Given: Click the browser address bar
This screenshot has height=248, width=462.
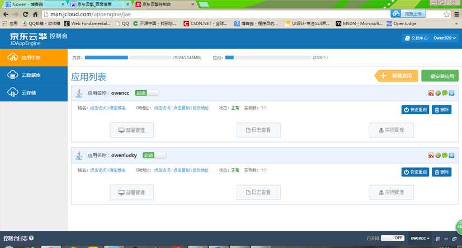Looking at the screenshot, I should [215, 14].
